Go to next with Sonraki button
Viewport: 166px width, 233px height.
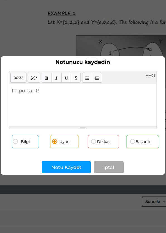point(153,202)
